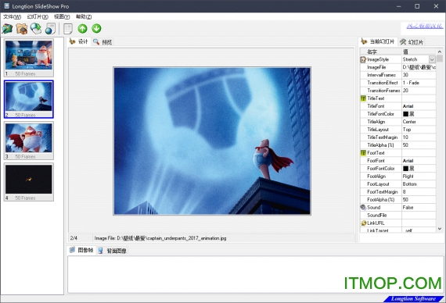
Task: Click the FootFontColor black swatch
Action: click(405, 169)
